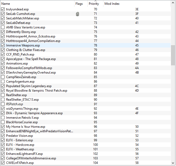Select FollowerAsCompforFllrMods.esp plugin
This screenshot has width=176, height=166.
click(x=29, y=68)
